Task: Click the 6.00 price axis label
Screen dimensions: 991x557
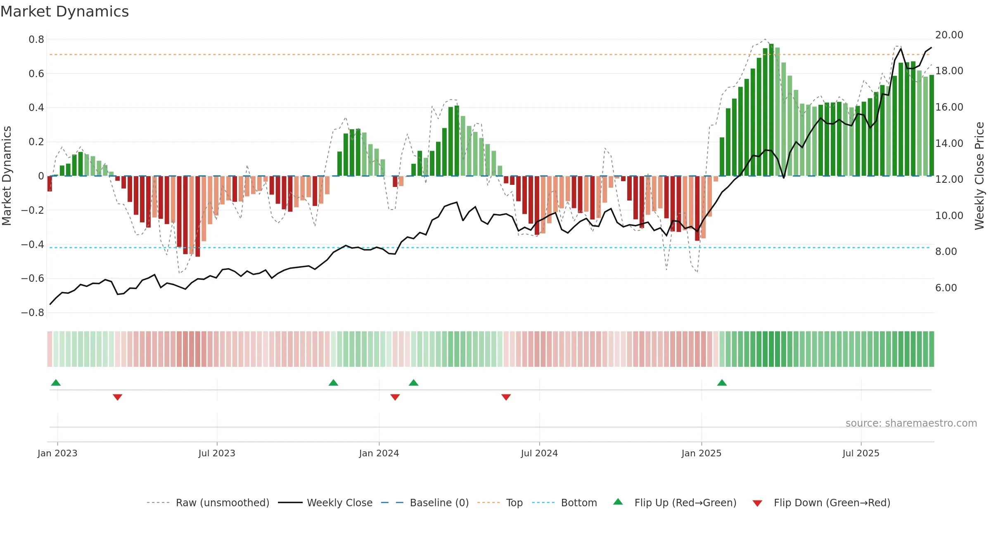Action: [x=946, y=288]
